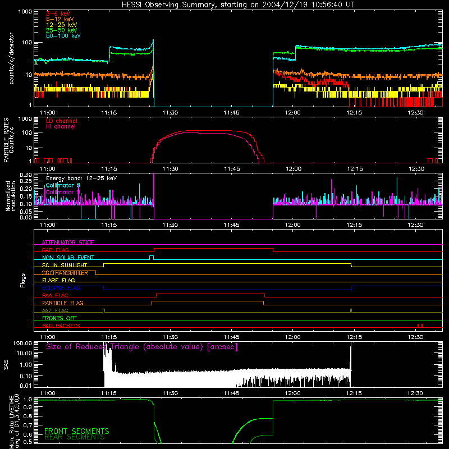Select the 'Collimator 8' legend label
The image size is (449, 449).
coord(63,185)
